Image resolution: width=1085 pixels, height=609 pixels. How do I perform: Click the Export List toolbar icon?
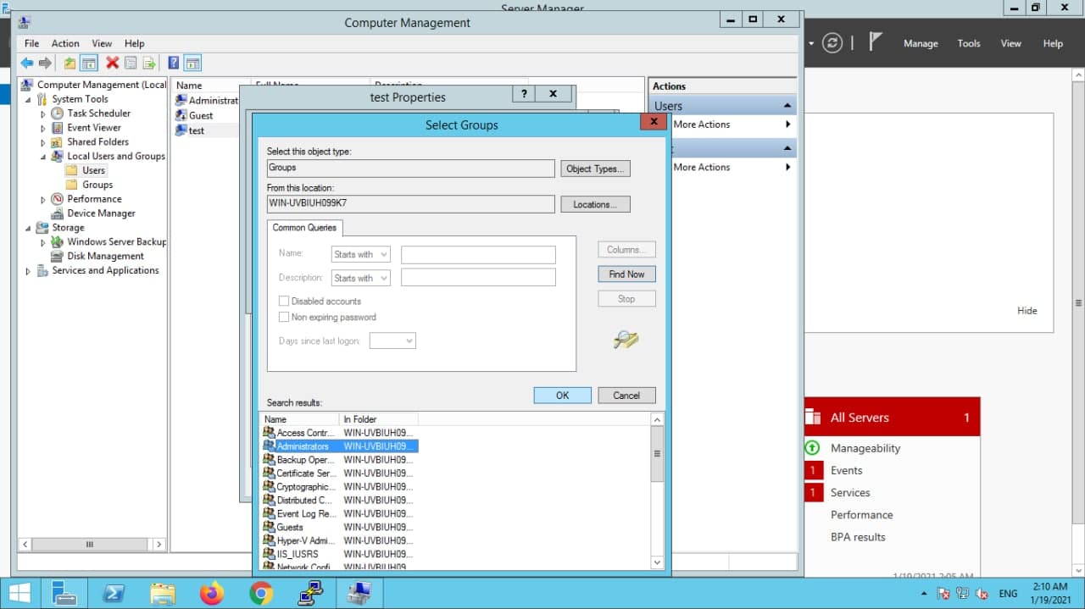149,63
